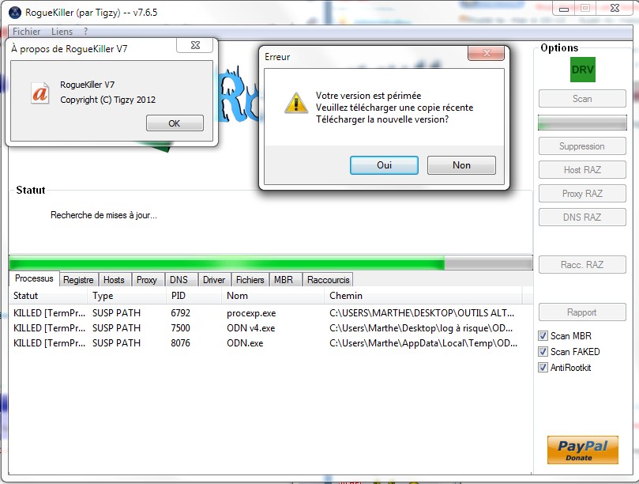639x484 pixels.
Task: Select the ODN.exe process row
Action: click(x=265, y=343)
